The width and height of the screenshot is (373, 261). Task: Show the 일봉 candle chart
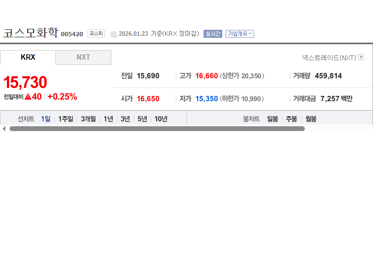pos(272,119)
